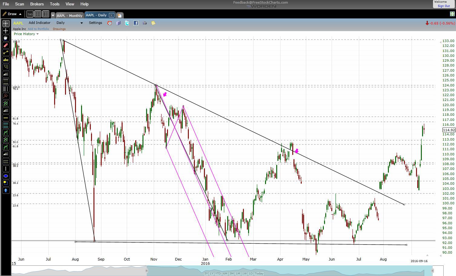Select the blue up arrow tool
This screenshot has width=456, height=276.
click(x=5, y=190)
